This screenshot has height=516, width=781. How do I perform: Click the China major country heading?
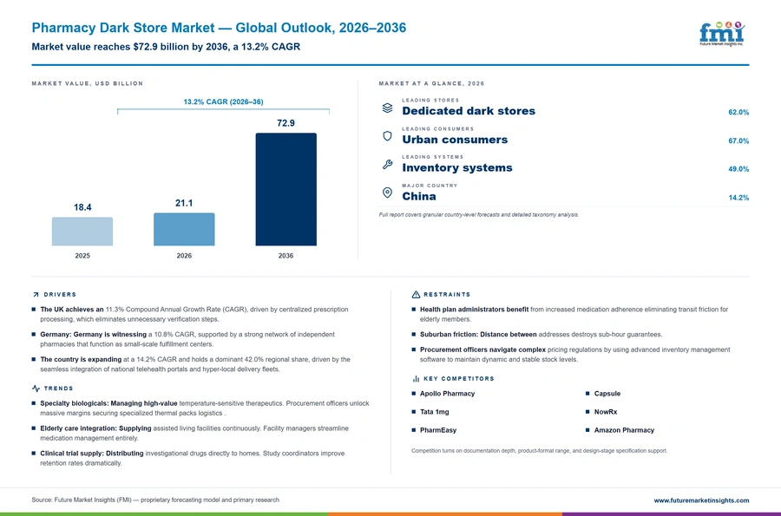tap(419, 197)
